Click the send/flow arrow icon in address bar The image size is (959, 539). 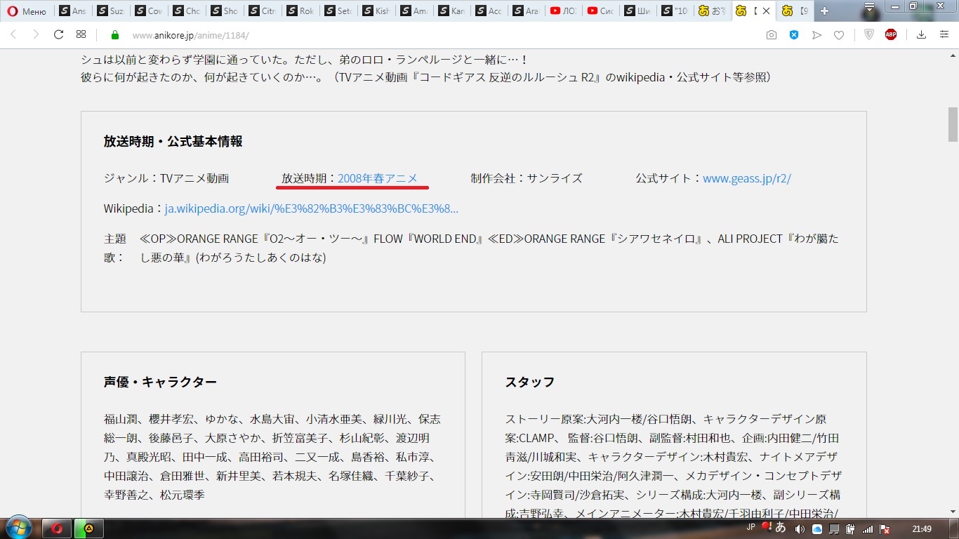(x=816, y=35)
